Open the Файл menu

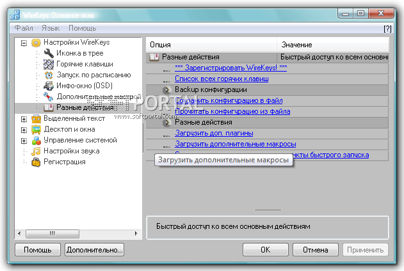click(24, 28)
